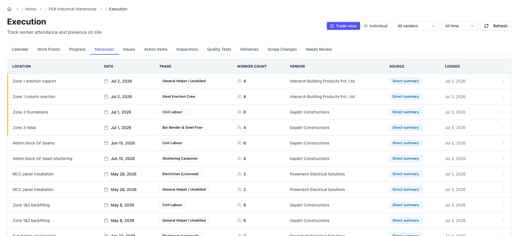
Task: Click workers icon in Steel Erection Crew row
Action: click(x=240, y=97)
